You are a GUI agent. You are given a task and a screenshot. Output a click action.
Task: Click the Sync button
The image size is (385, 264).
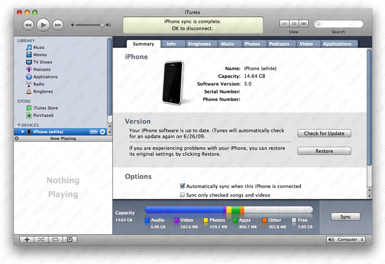tap(345, 217)
